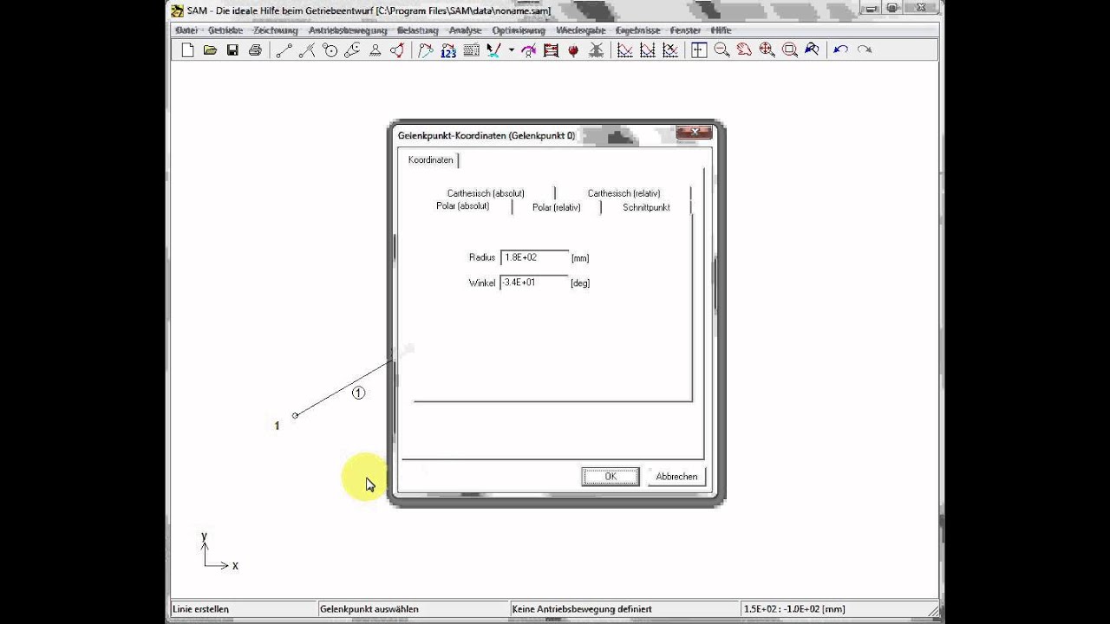Open the Fenster menu
The width and height of the screenshot is (1110, 624).
tap(685, 30)
